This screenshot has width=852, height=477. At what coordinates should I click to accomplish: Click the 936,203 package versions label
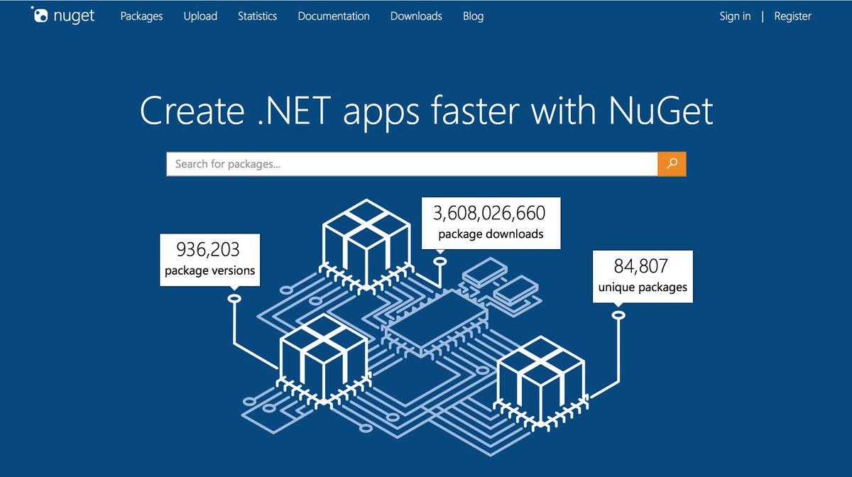point(209,259)
